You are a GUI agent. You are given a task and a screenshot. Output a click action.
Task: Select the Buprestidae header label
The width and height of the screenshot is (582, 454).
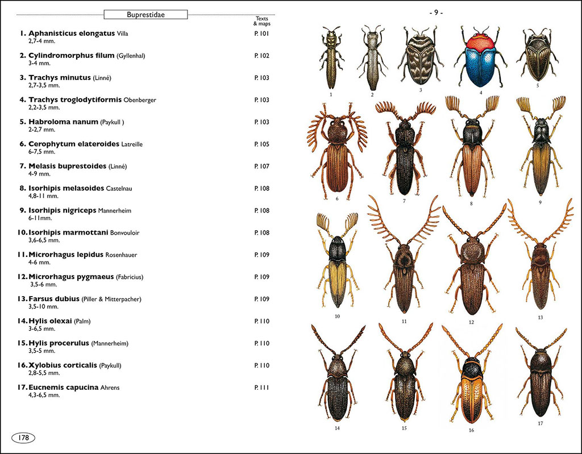pos(145,14)
